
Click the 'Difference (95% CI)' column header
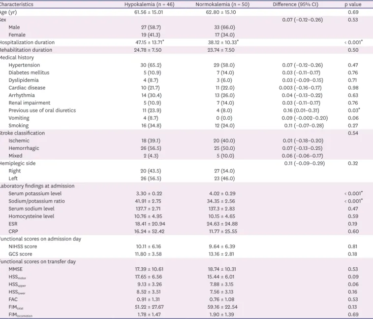[295, 4]
